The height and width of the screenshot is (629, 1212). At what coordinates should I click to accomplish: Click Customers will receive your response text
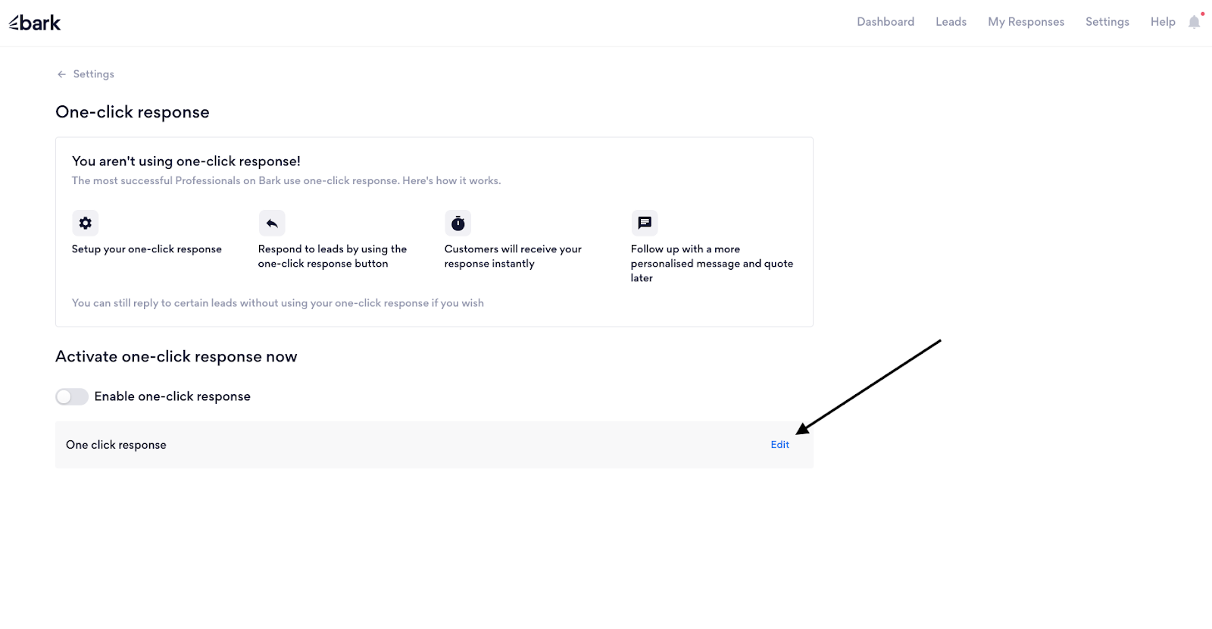(x=513, y=256)
